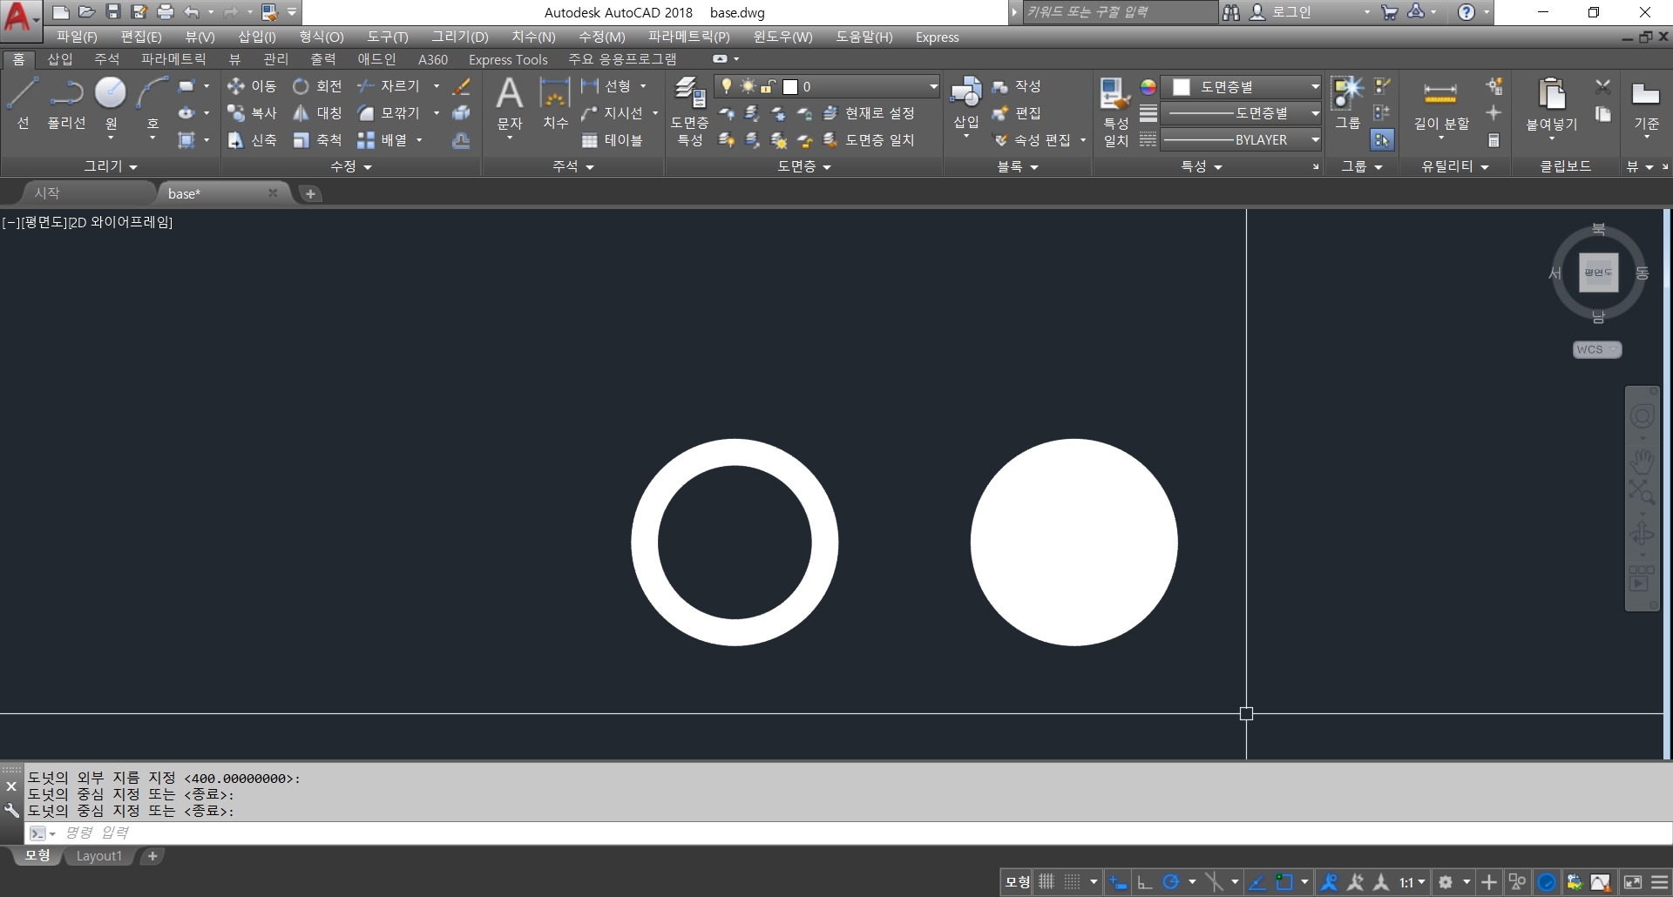Click the 복사 (Copy) tool
Screen dimensions: 1673x897
click(x=251, y=113)
